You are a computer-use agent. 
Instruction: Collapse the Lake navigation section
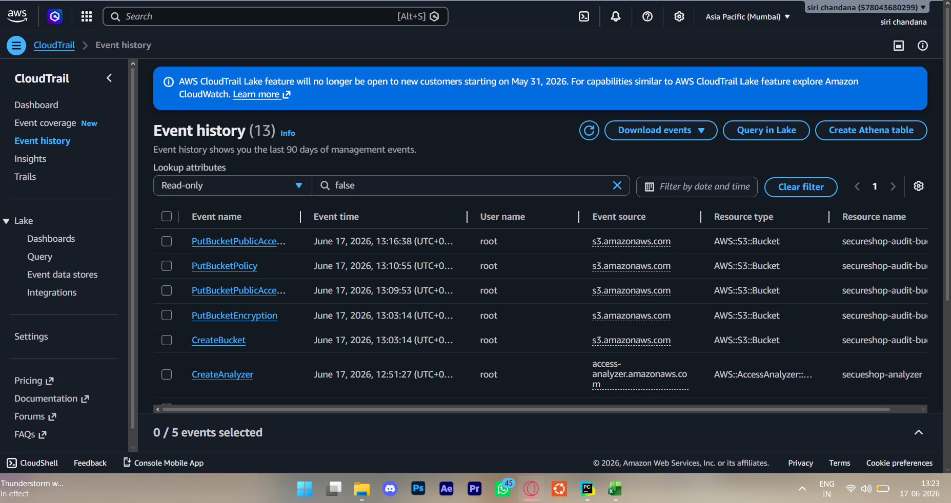(6, 221)
